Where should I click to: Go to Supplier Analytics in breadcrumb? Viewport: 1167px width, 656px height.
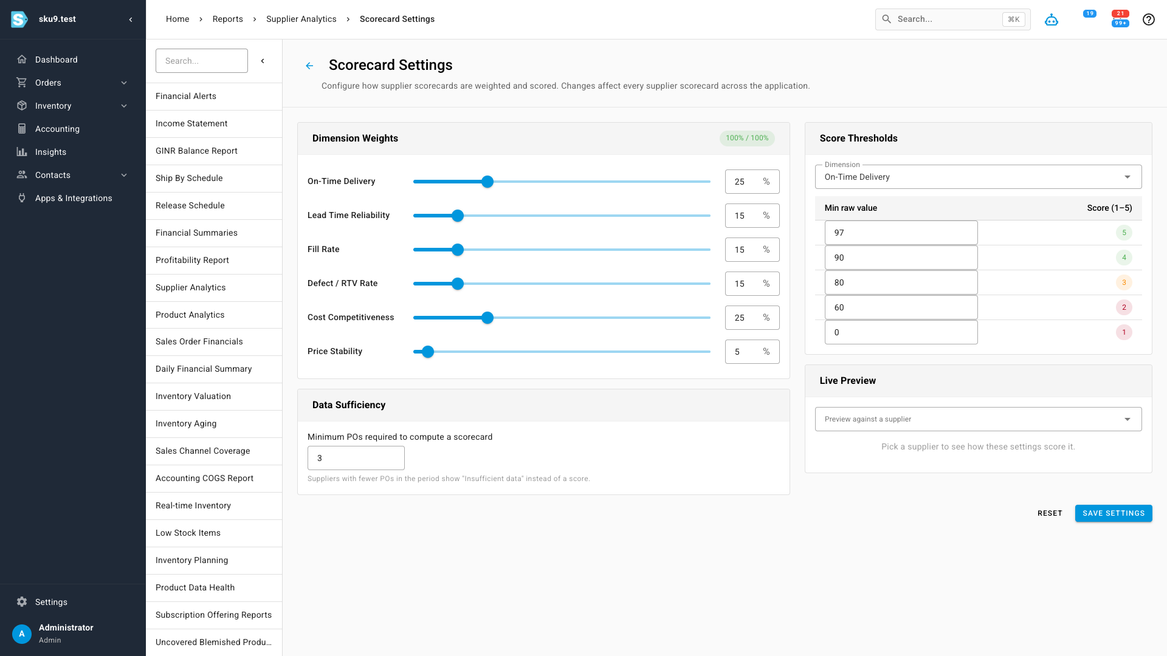click(301, 19)
